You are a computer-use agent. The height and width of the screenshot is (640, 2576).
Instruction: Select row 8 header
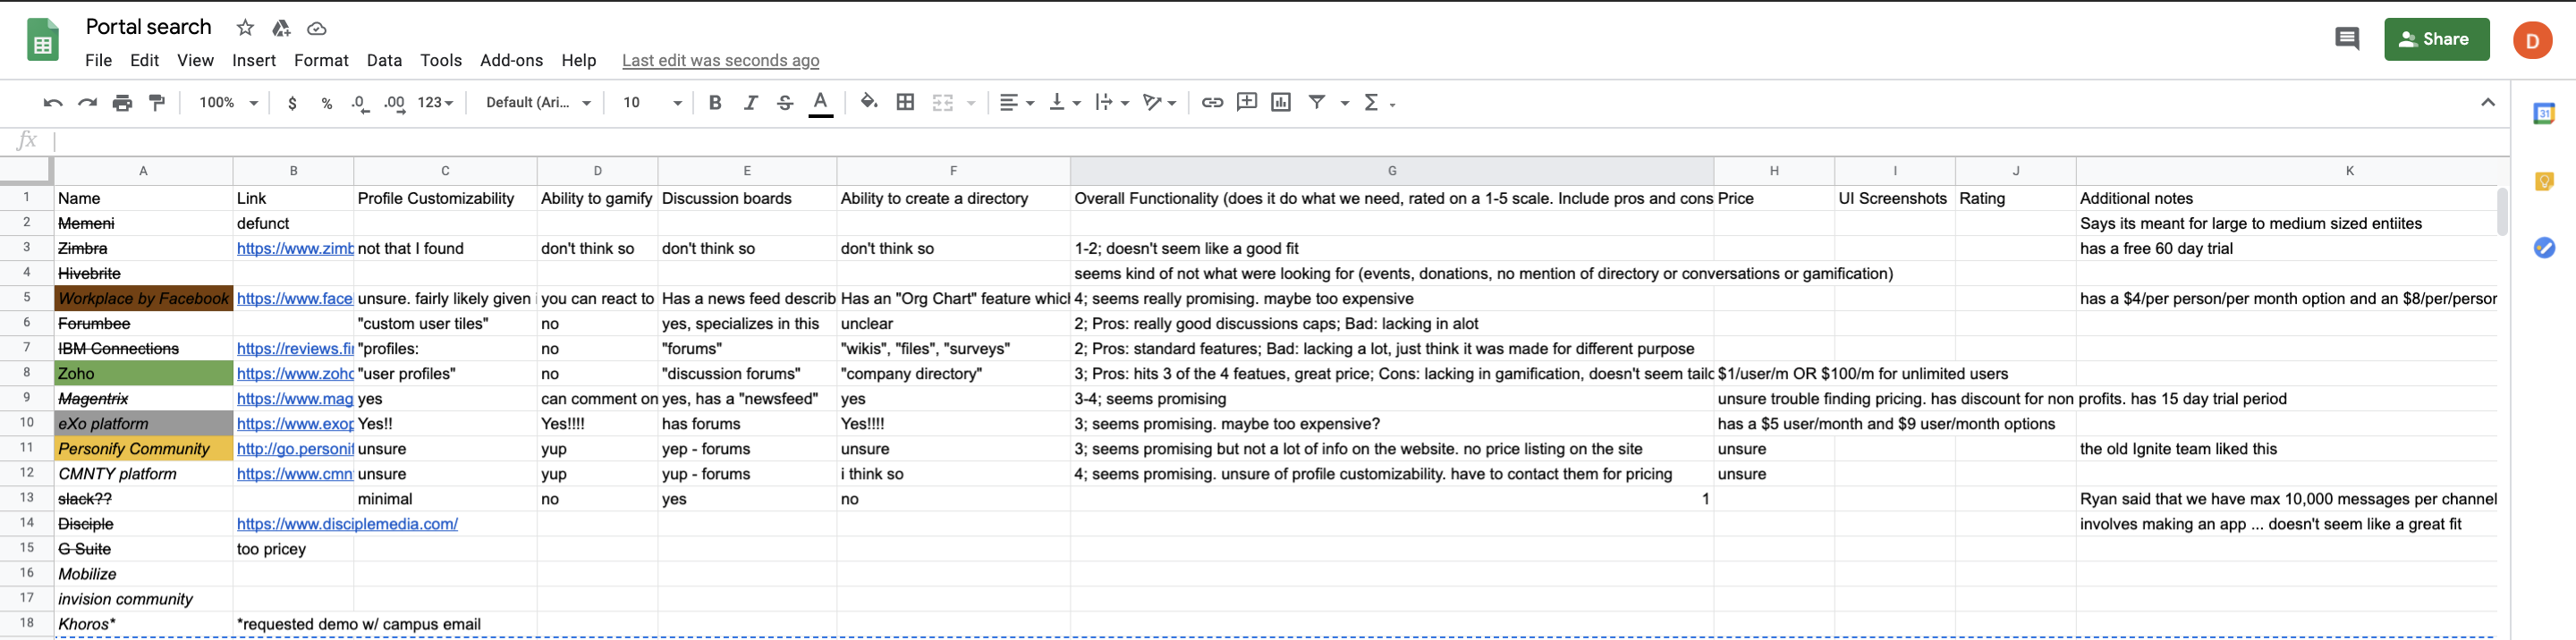pos(27,373)
